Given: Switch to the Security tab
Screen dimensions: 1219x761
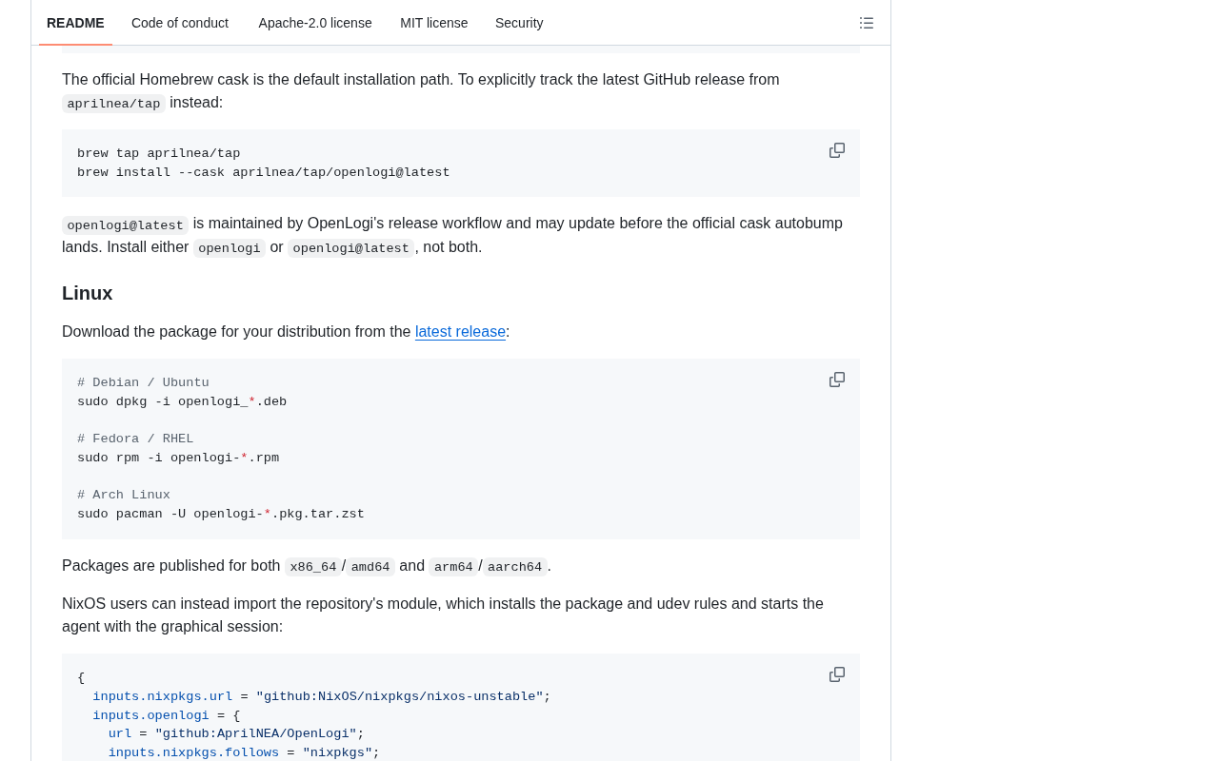Looking at the screenshot, I should 519,23.
